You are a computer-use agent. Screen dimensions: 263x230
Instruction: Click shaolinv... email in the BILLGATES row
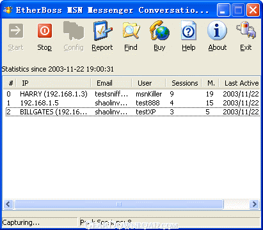click(x=111, y=112)
